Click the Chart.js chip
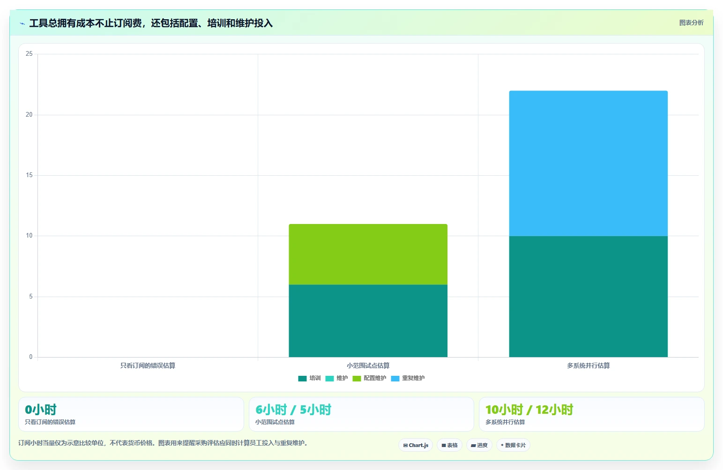This screenshot has width=723, height=470. coord(416,445)
